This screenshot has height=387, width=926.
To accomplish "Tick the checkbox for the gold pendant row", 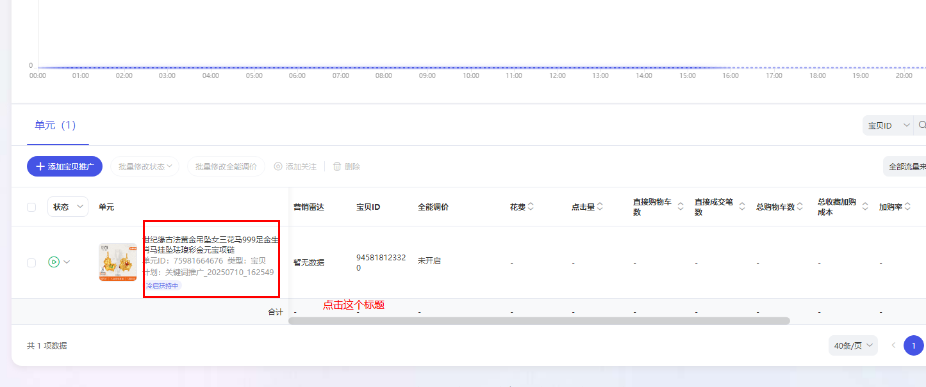I will click(31, 262).
